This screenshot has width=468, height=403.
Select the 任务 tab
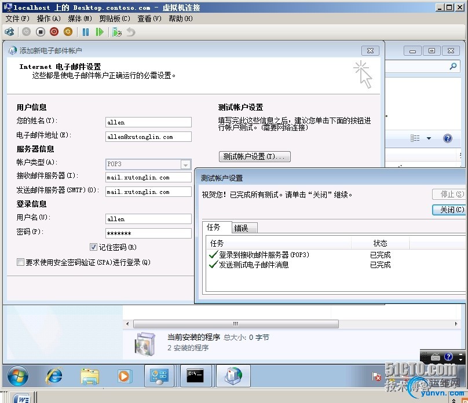coord(217,228)
